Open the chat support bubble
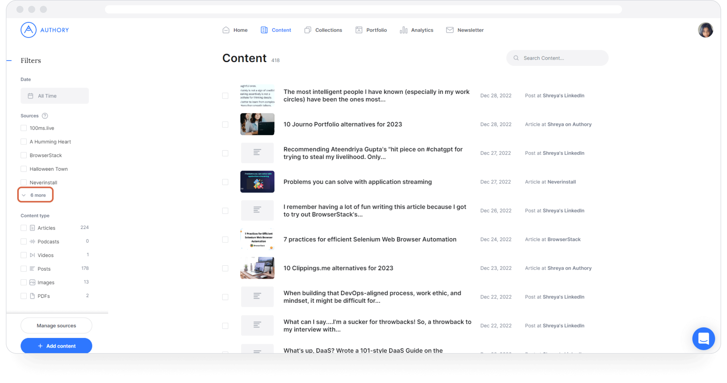The height and width of the screenshot is (383, 727). (704, 339)
